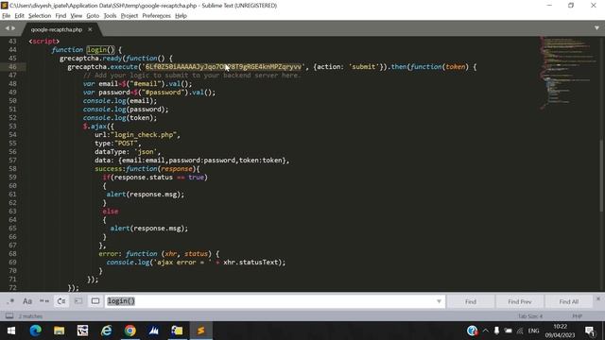605x340 pixels.
Task: Open the folder app beside Sublime icon
Action: click(178, 331)
